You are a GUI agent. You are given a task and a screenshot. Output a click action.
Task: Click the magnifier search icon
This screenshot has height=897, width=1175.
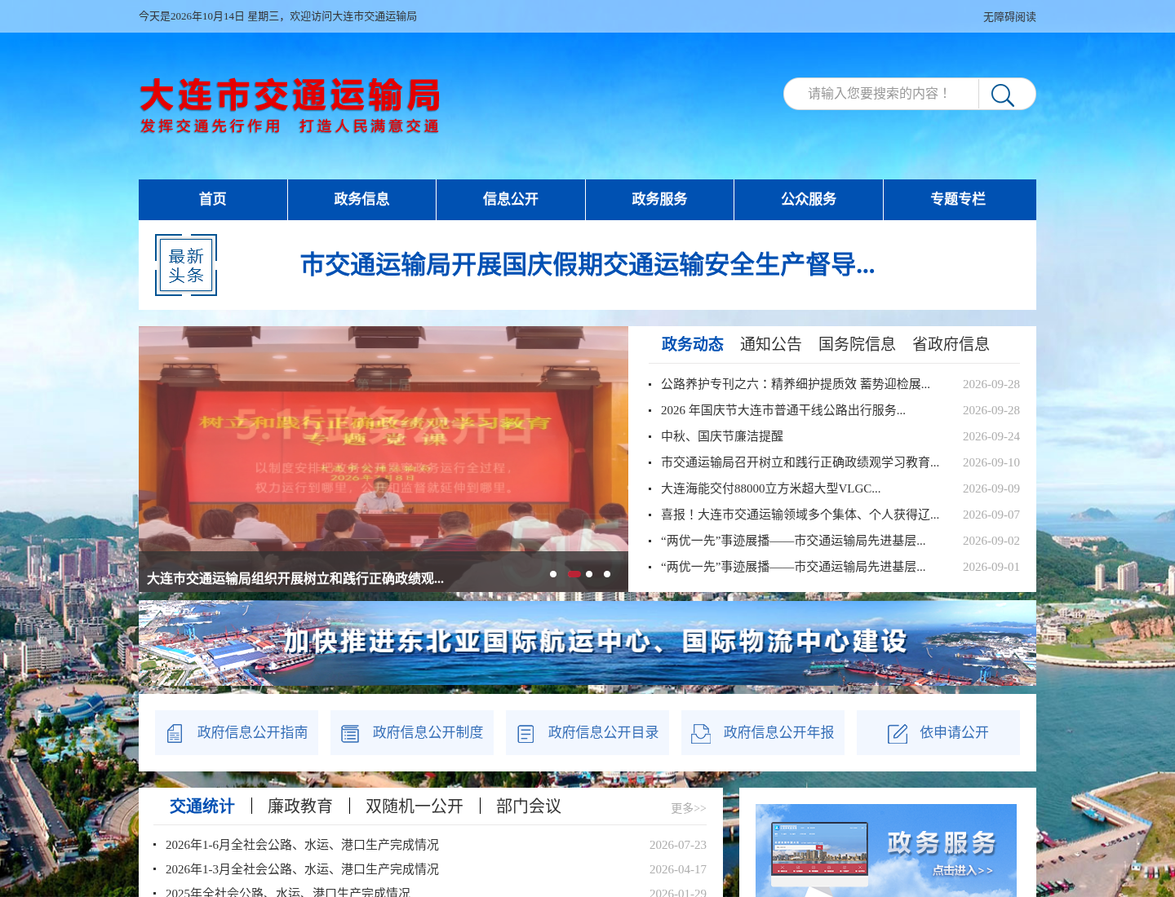pyautogui.click(x=1003, y=95)
